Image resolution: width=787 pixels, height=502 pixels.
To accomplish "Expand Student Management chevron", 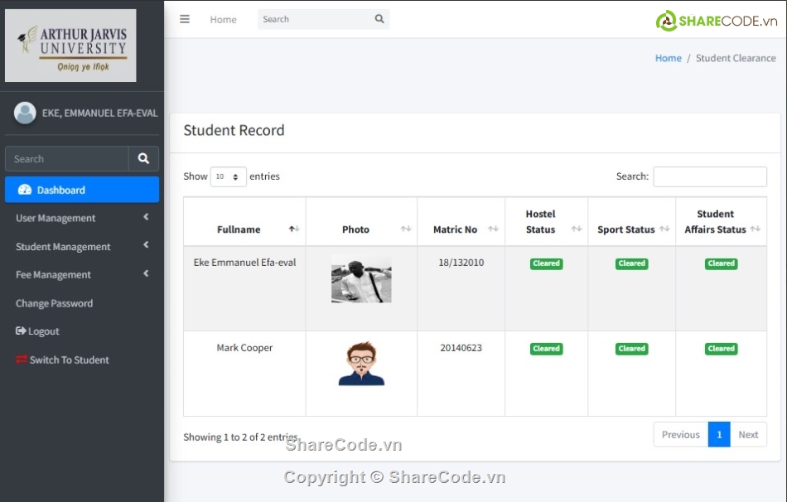I will [146, 245].
